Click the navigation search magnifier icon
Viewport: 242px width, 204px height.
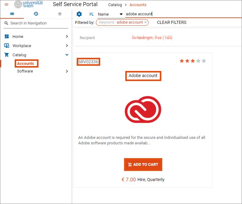pyautogui.click(x=6, y=23)
